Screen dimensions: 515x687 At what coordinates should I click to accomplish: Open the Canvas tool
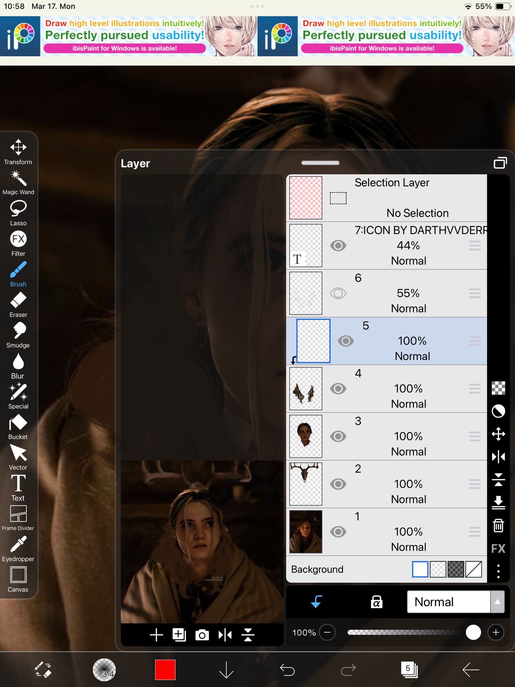pos(18,580)
